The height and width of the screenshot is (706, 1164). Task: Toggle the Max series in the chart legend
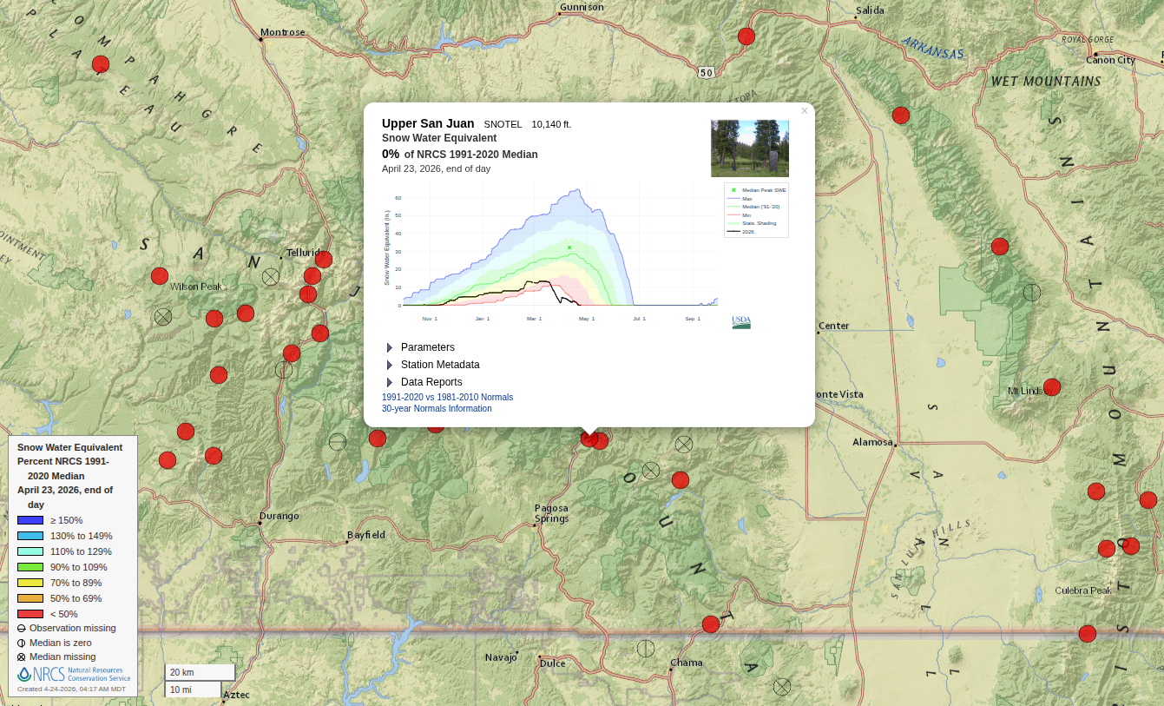click(747, 199)
